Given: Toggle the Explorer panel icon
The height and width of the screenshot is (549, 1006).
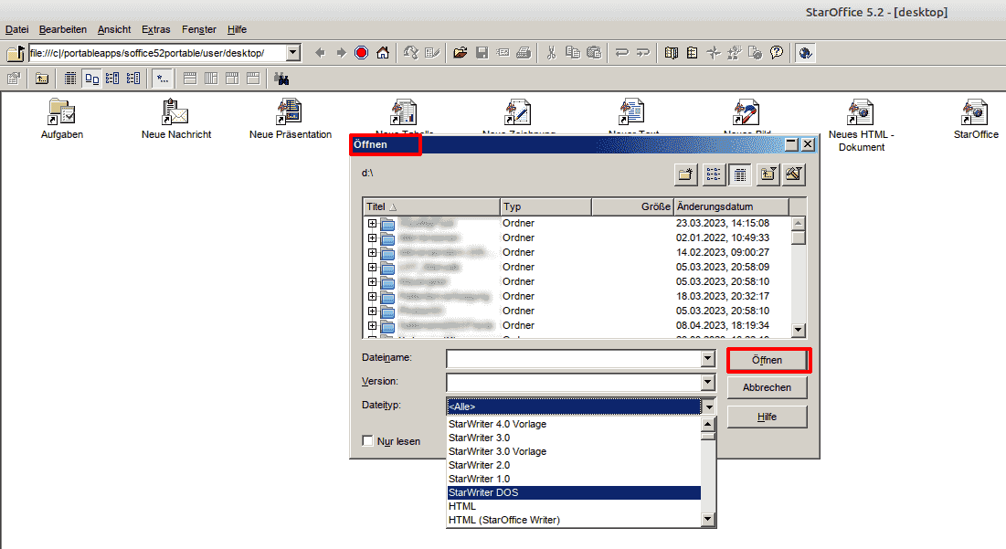Looking at the screenshot, I should tap(671, 53).
